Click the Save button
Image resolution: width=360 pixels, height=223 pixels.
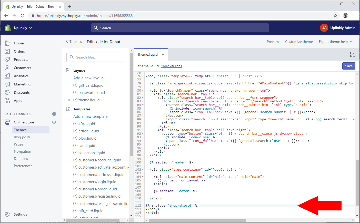348,66
